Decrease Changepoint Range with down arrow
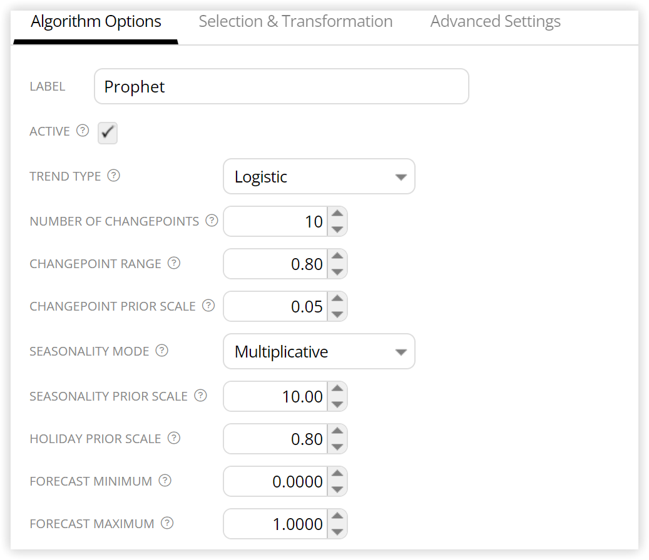This screenshot has width=649, height=560. (x=337, y=271)
